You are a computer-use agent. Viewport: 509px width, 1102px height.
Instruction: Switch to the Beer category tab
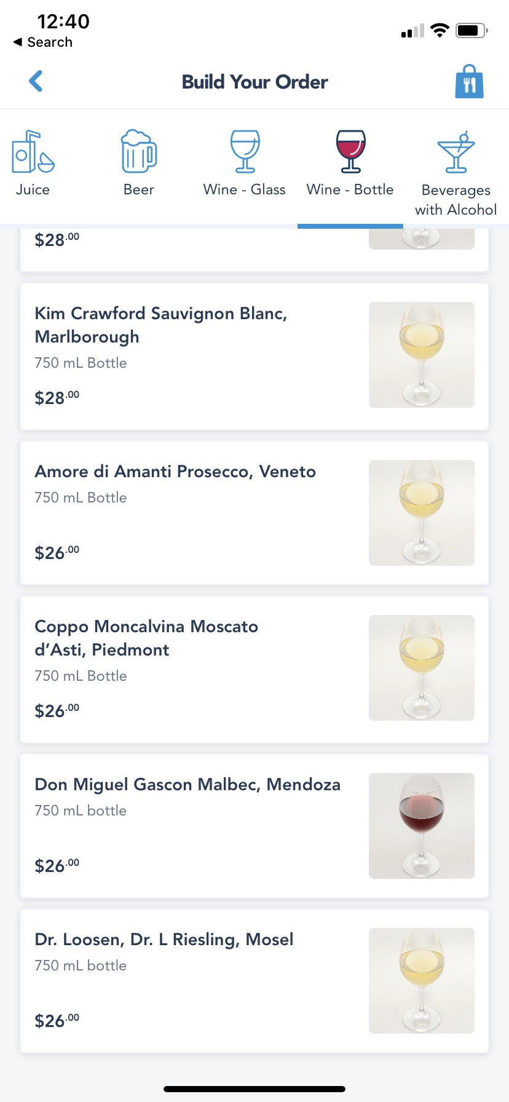pos(138,189)
